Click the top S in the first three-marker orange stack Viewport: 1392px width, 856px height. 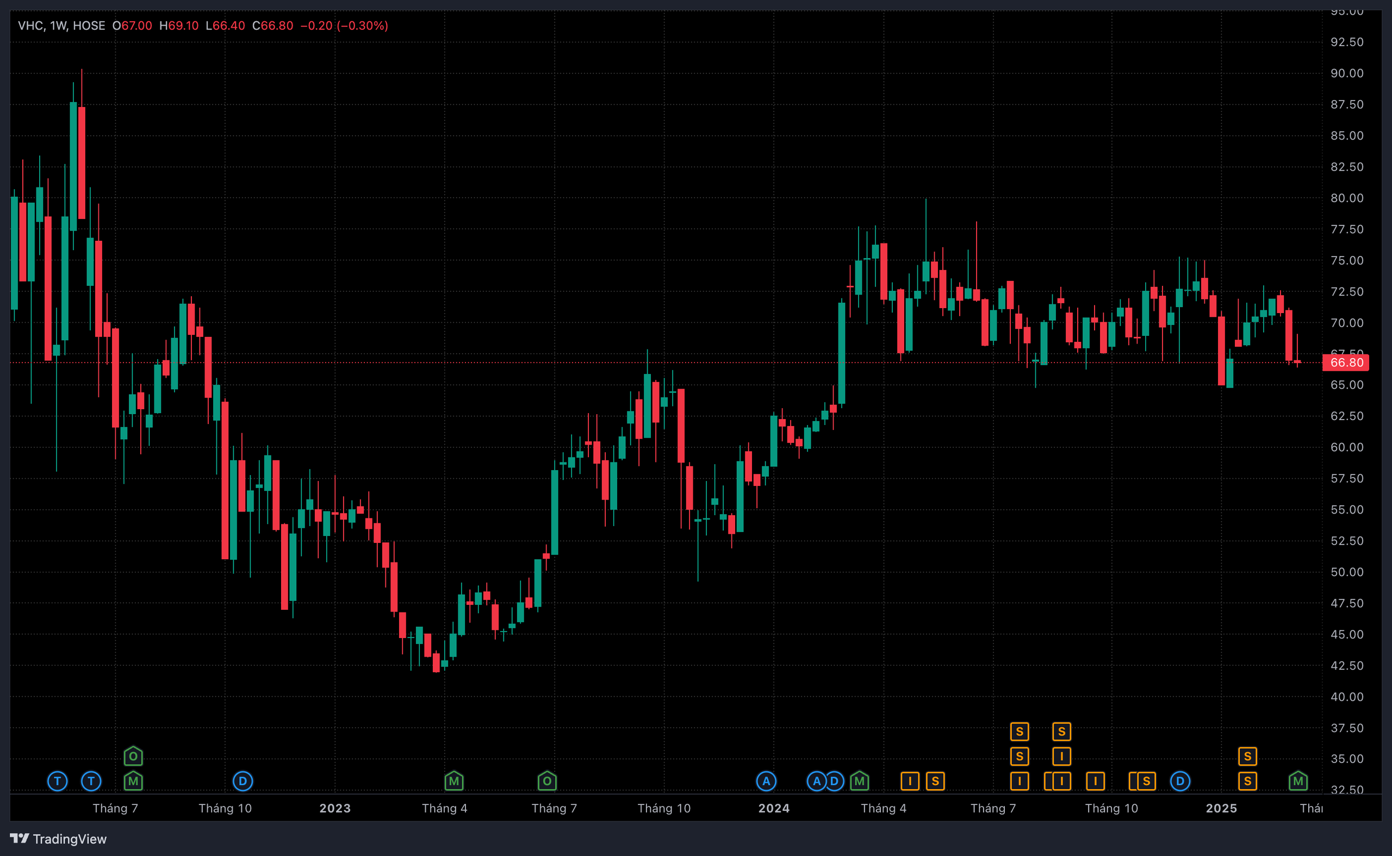point(1020,732)
